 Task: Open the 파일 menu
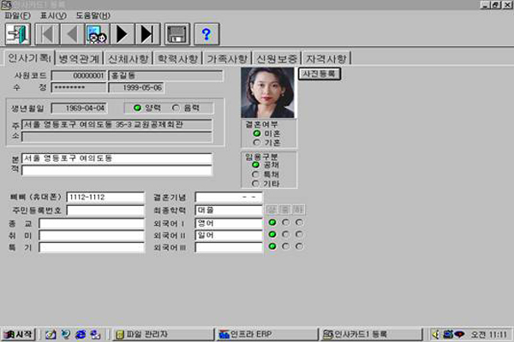click(16, 15)
